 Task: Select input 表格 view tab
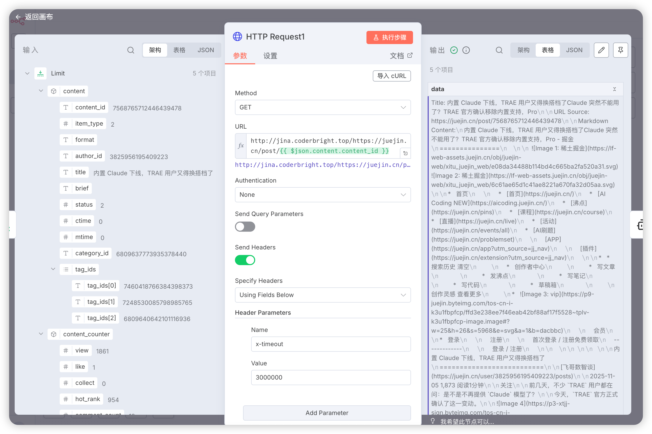[179, 50]
